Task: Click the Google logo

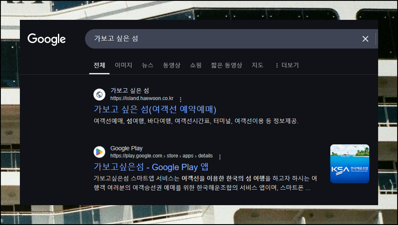Action: pos(47,39)
